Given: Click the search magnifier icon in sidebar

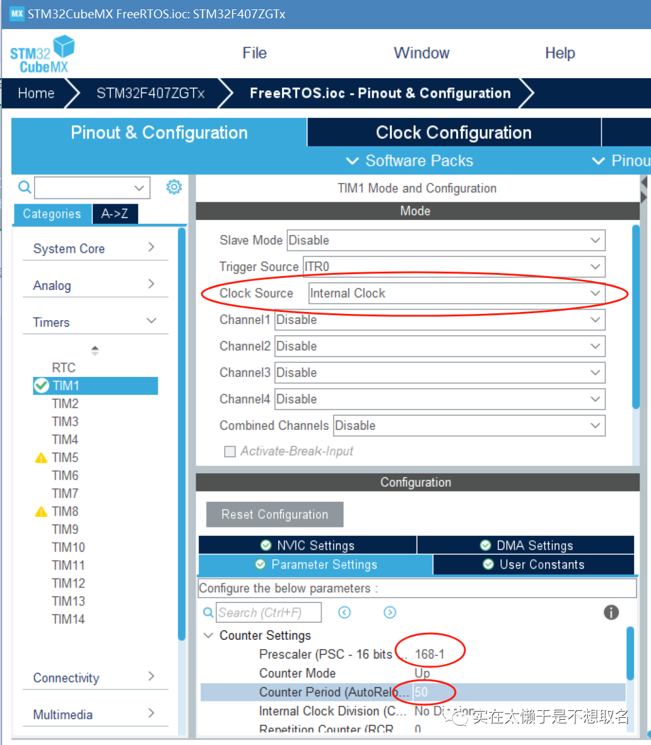Looking at the screenshot, I should click(x=24, y=187).
